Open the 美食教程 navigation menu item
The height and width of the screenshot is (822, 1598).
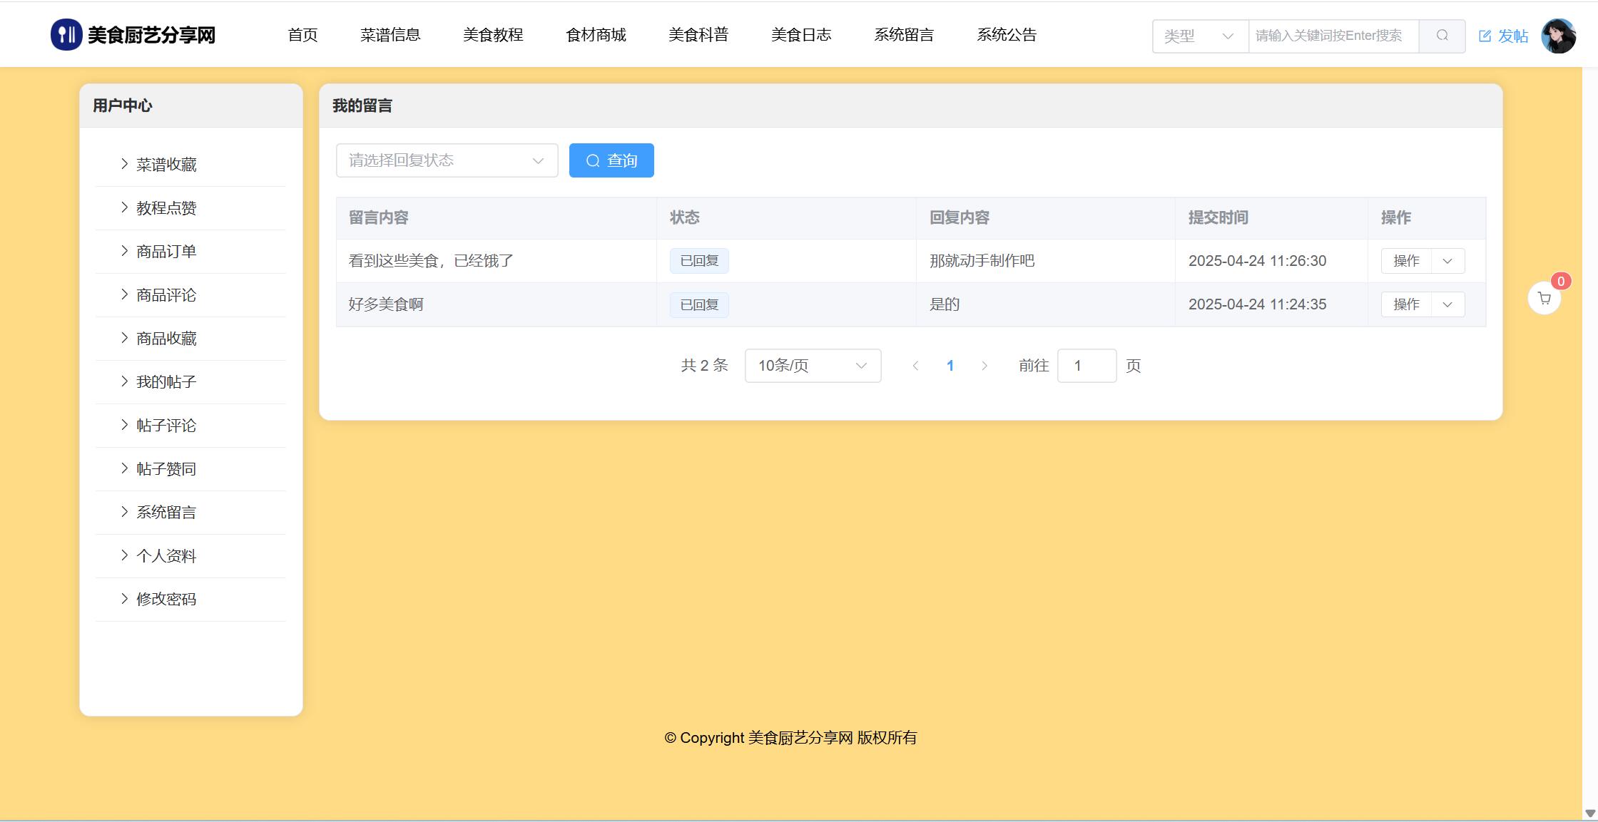tap(492, 35)
